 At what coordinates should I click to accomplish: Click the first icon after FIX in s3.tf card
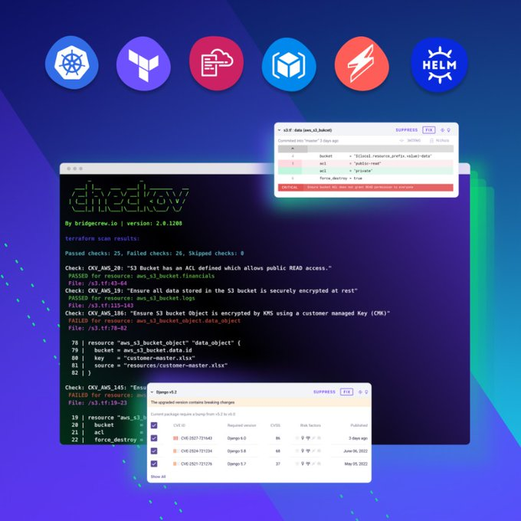pyautogui.click(x=442, y=130)
